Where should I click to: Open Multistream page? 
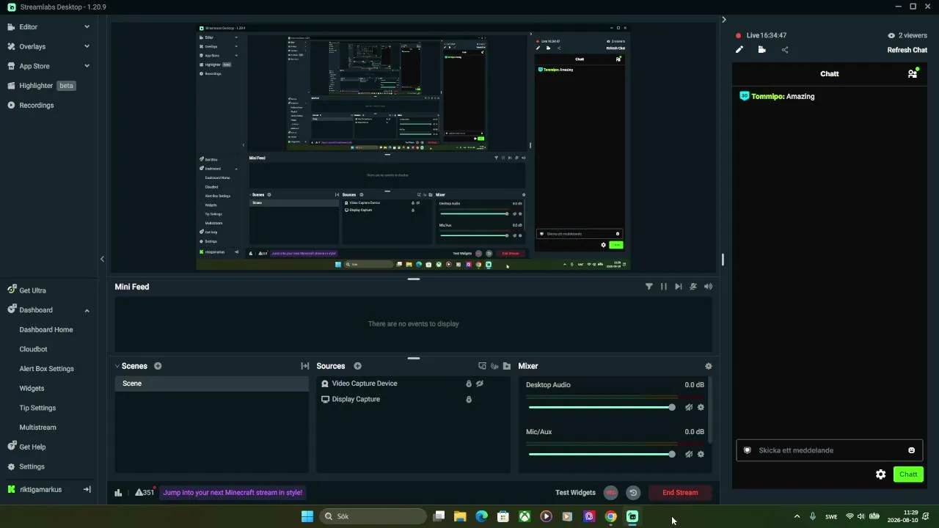pyautogui.click(x=37, y=428)
